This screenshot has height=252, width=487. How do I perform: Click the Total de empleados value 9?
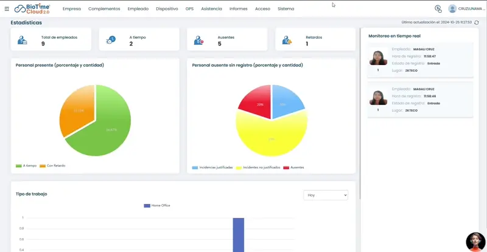coord(43,44)
